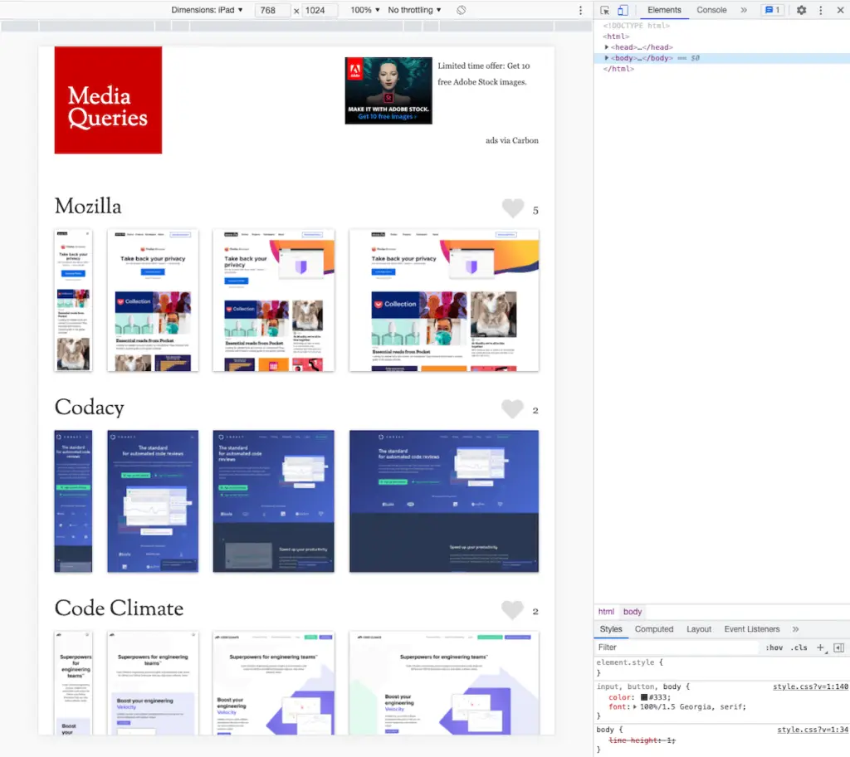Favorite Mozilla by clicking its heart
Viewport: 850px width, 757px height.
click(x=512, y=208)
